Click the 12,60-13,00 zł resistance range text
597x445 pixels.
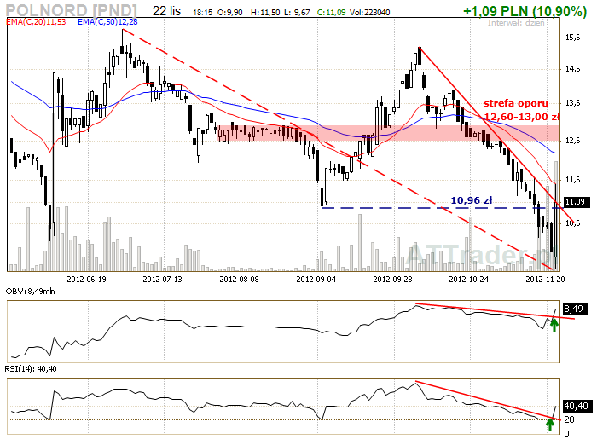[522, 117]
